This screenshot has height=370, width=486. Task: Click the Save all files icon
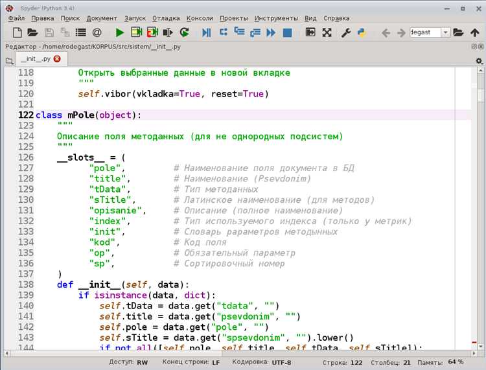tap(65, 32)
